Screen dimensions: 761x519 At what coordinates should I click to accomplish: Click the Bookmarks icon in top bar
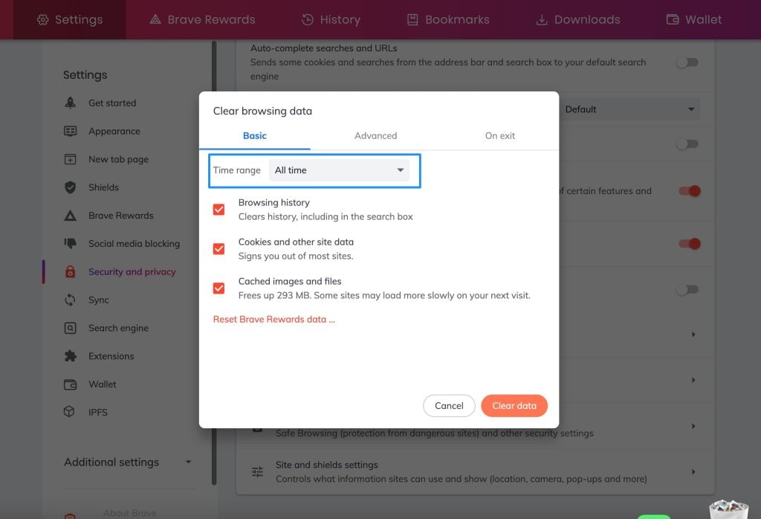tap(412, 19)
